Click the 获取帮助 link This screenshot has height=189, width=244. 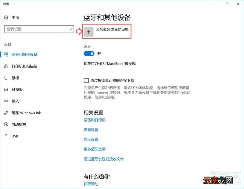pos(91,184)
